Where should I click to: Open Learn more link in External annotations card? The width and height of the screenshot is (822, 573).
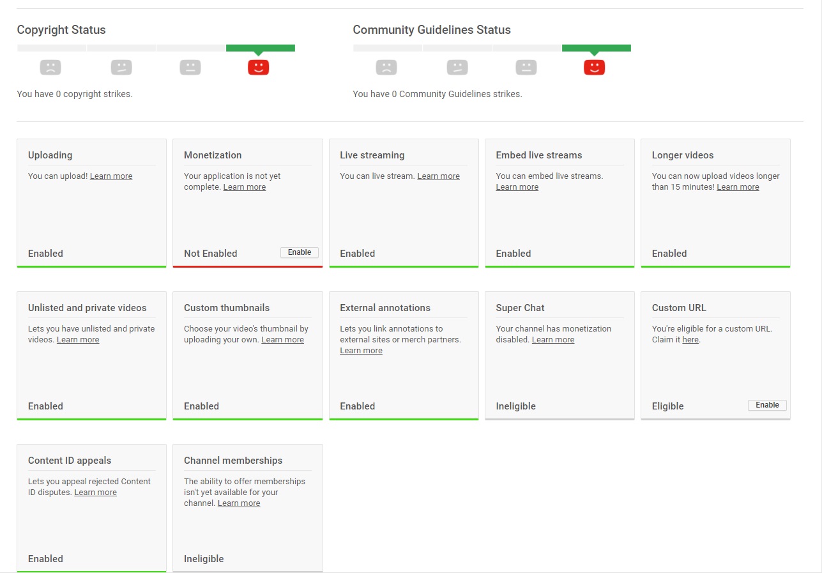pyautogui.click(x=362, y=351)
